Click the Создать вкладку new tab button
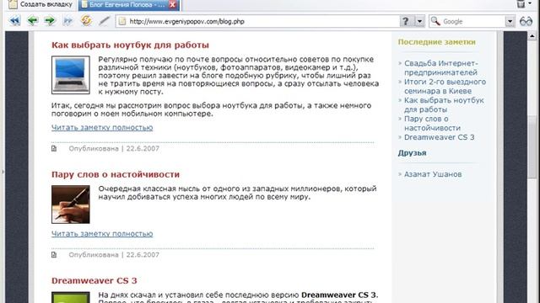Image resolution: width=540 pixels, height=303 pixels. pos(40,5)
